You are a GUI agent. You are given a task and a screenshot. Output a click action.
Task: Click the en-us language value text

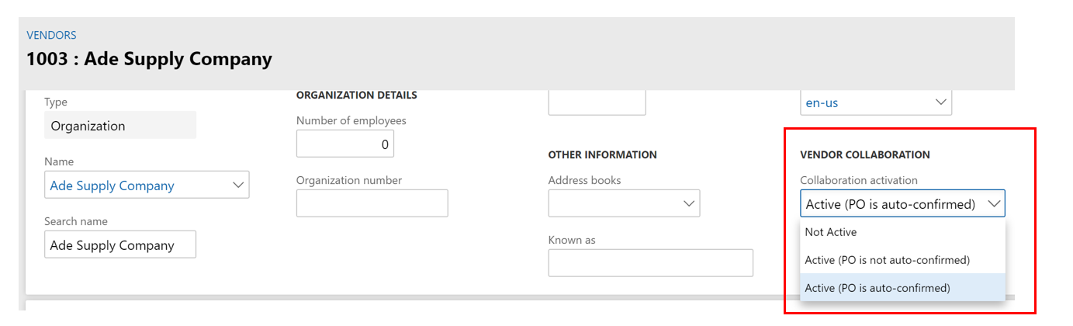tap(822, 102)
